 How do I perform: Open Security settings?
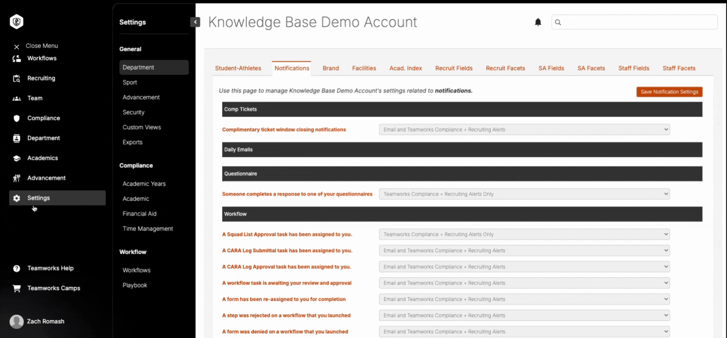[133, 112]
